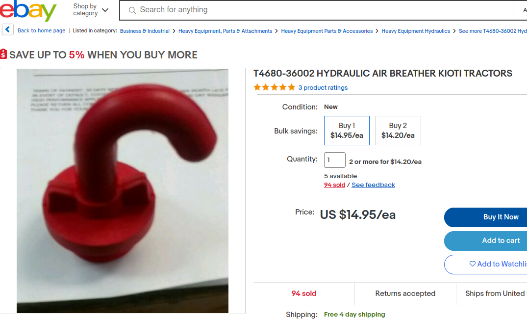The height and width of the screenshot is (321, 527).
Task: Click the Buy It Now button
Action: point(486,217)
